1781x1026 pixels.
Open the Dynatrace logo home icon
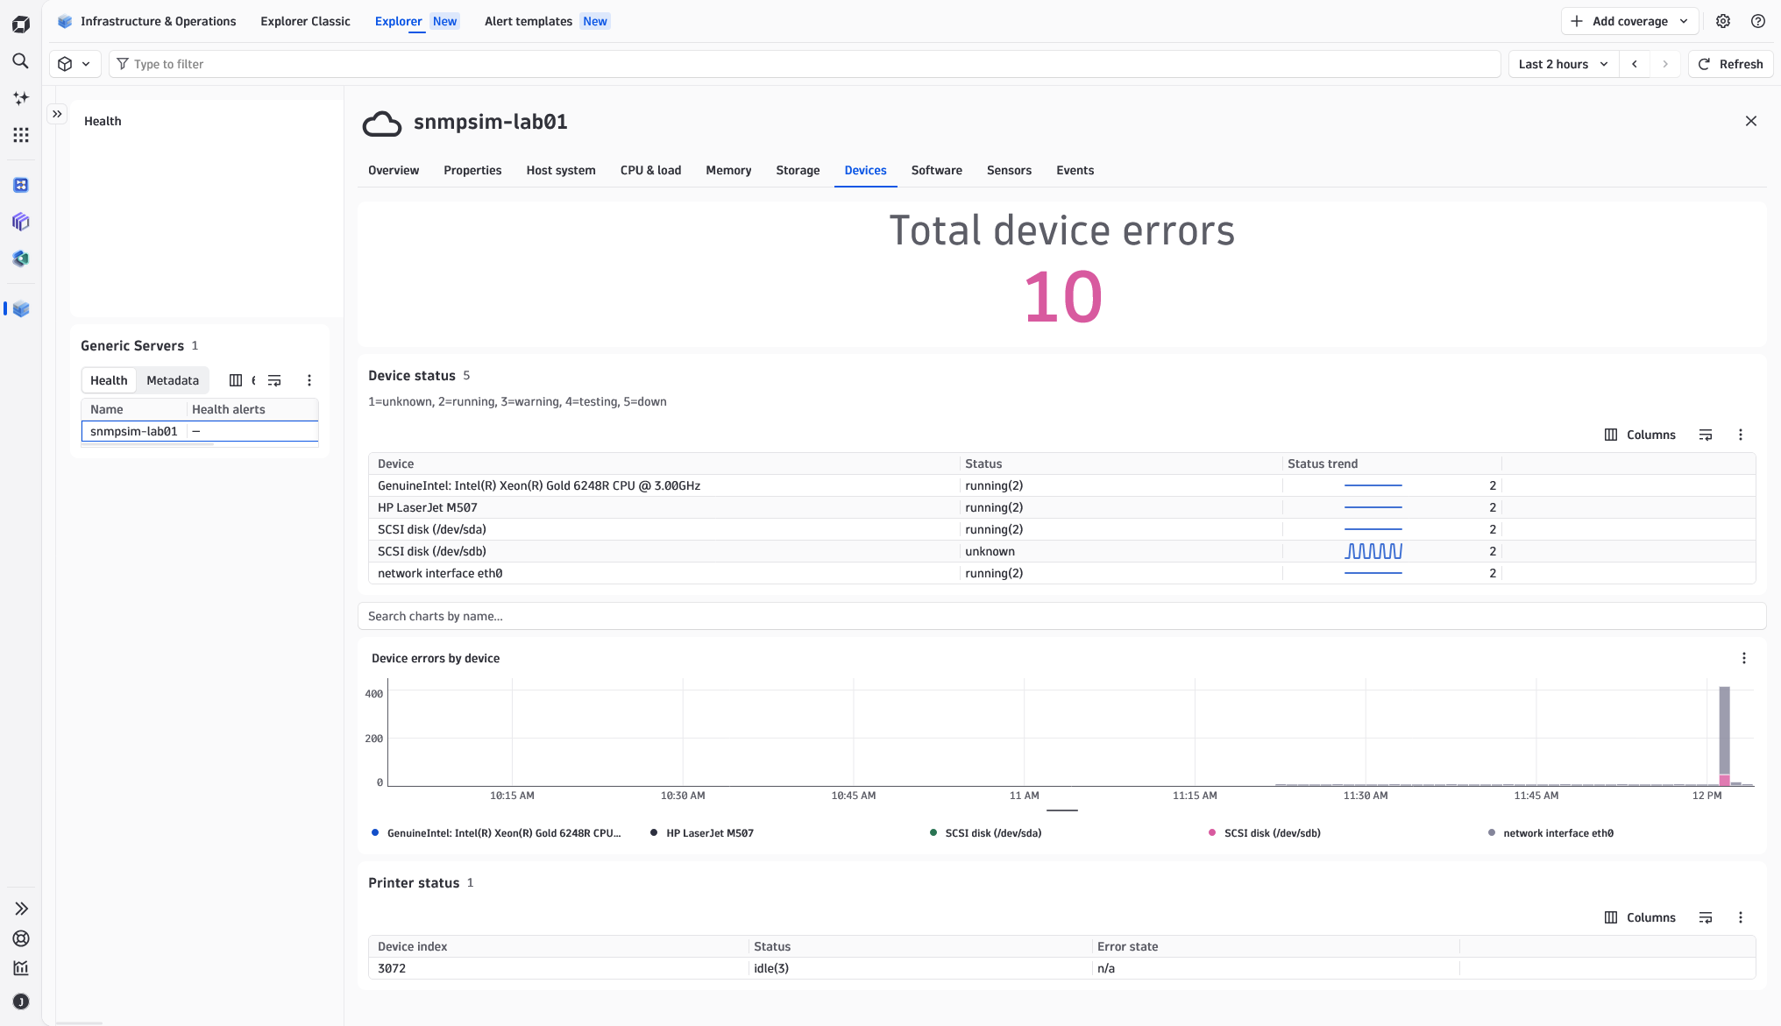(21, 25)
